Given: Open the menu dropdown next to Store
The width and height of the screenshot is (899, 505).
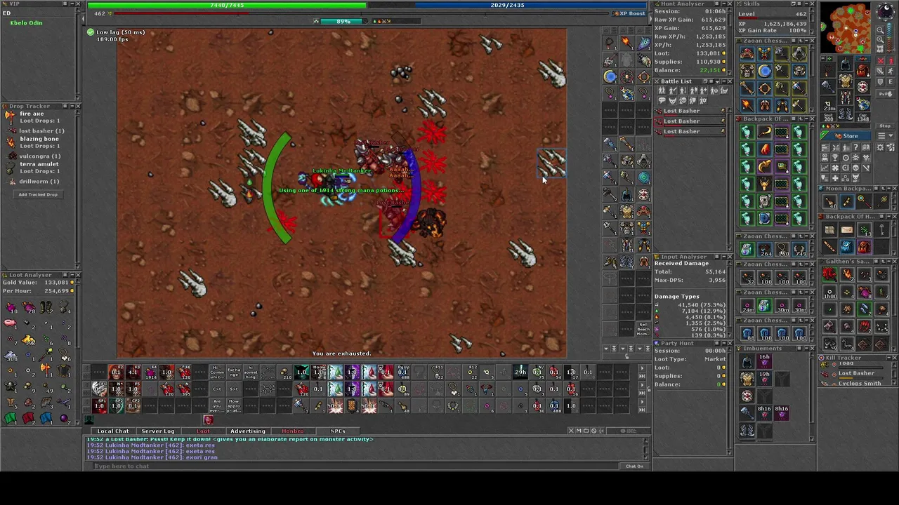Looking at the screenshot, I should point(885,135).
